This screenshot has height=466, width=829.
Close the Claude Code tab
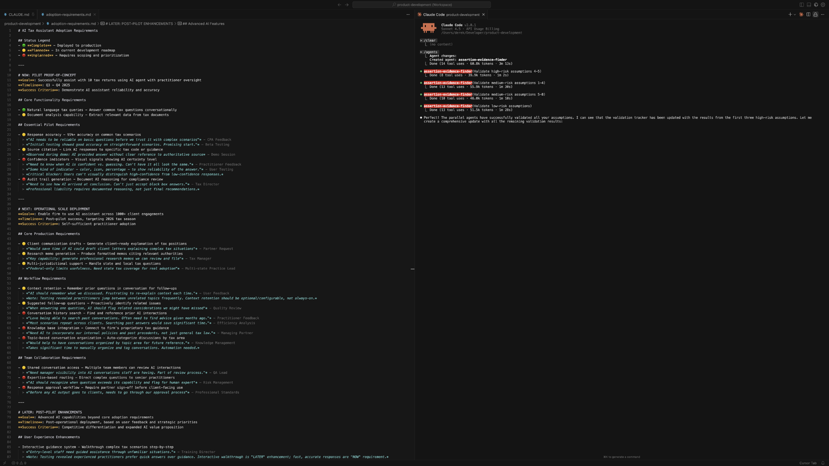(x=483, y=14)
